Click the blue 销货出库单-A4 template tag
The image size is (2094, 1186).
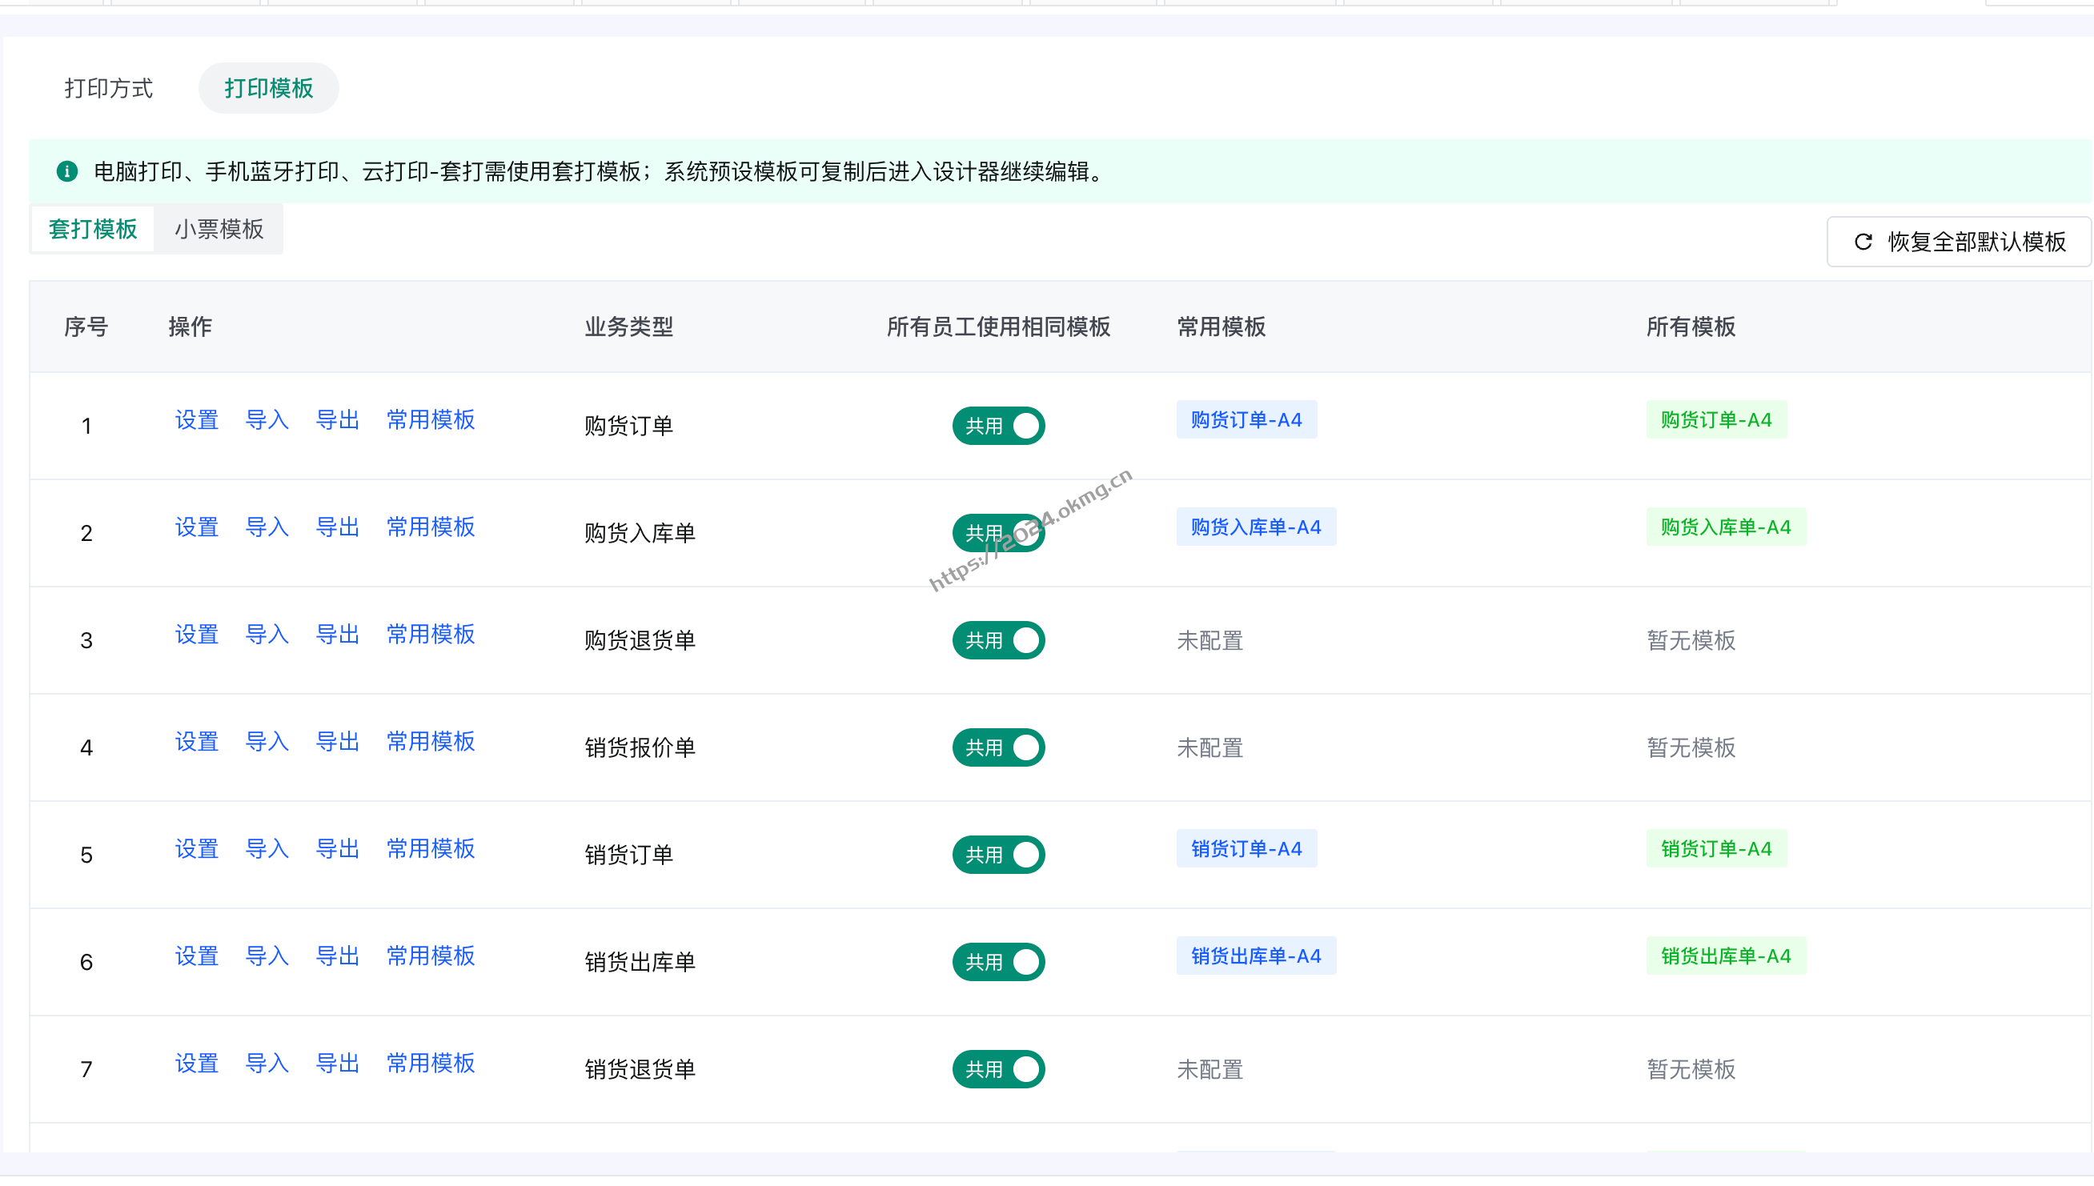click(1256, 956)
